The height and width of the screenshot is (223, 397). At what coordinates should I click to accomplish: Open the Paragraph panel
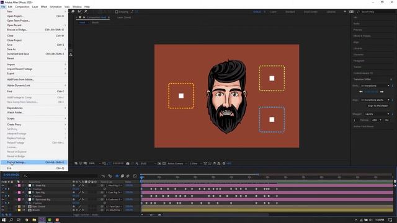pyautogui.click(x=359, y=61)
